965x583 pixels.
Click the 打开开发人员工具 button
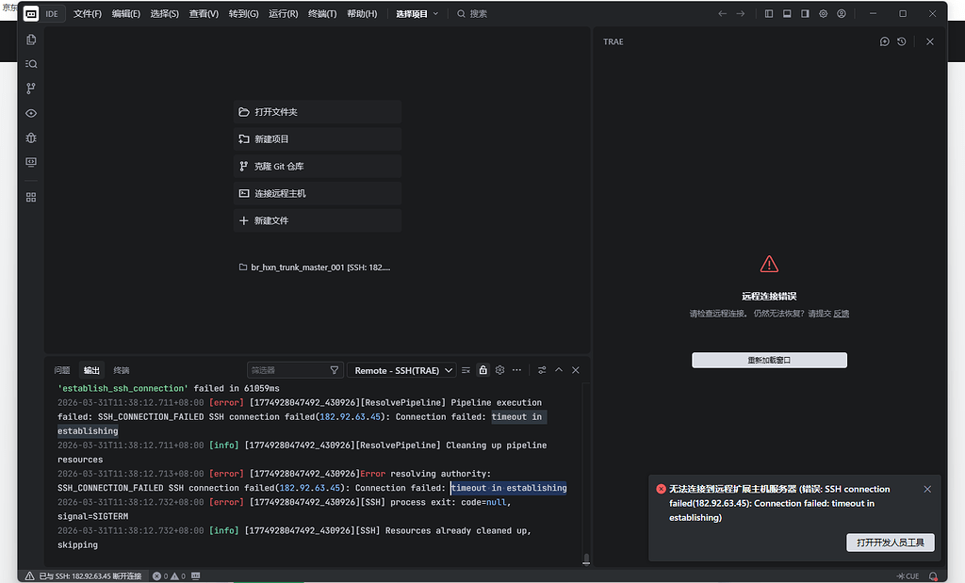891,543
